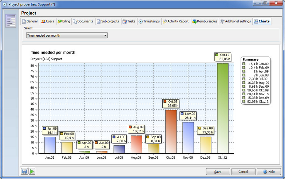Click the Save button

(x=218, y=172)
